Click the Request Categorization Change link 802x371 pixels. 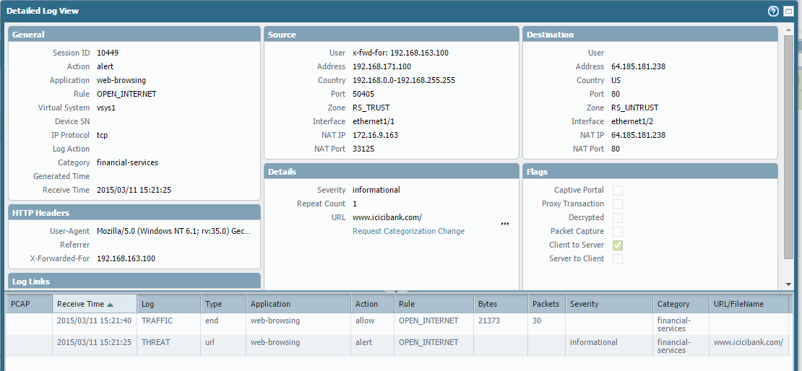[x=408, y=232]
